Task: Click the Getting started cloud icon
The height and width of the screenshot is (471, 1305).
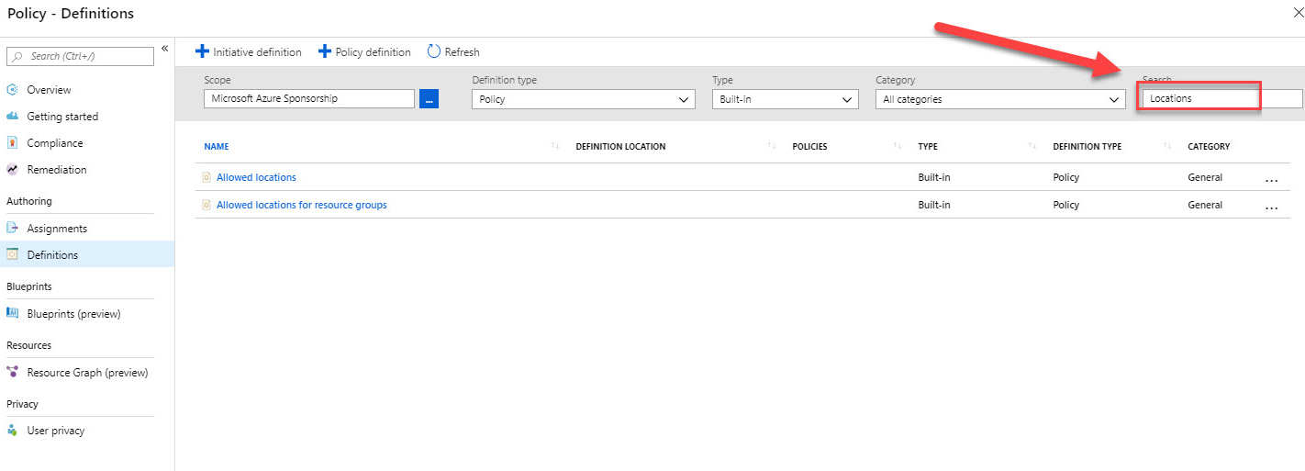Action: pyautogui.click(x=12, y=117)
